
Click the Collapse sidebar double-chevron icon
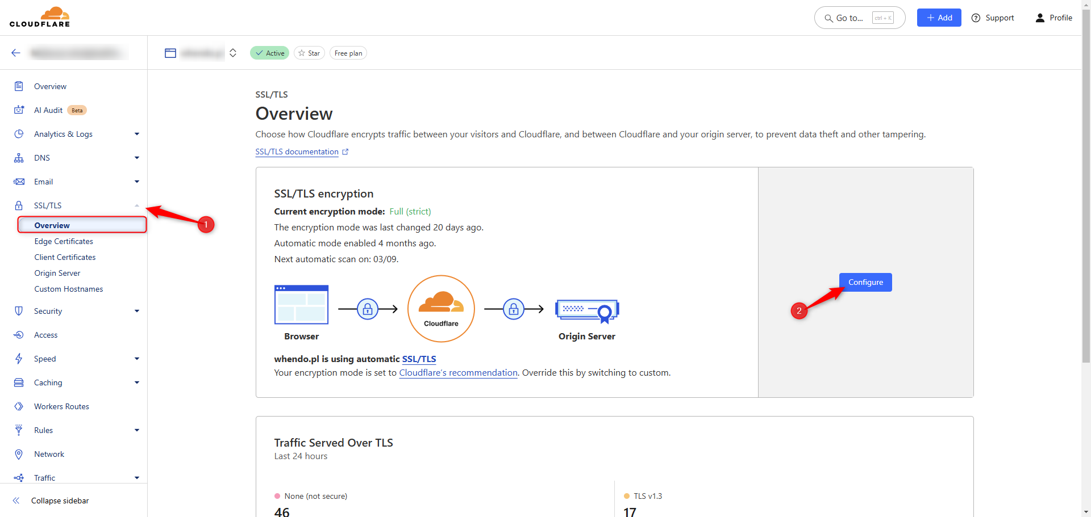click(x=16, y=501)
